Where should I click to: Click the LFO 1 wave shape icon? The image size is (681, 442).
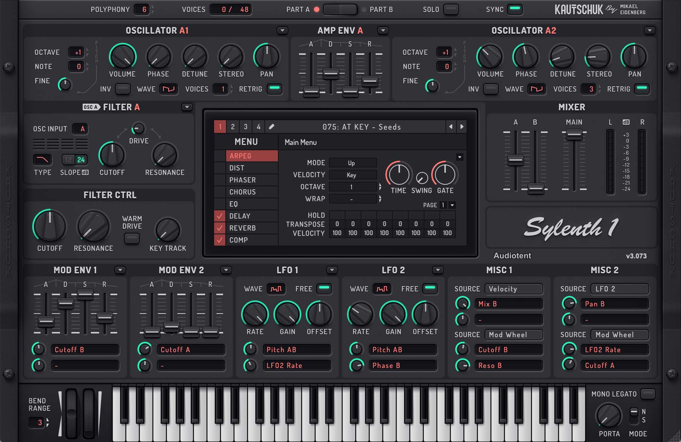276,289
